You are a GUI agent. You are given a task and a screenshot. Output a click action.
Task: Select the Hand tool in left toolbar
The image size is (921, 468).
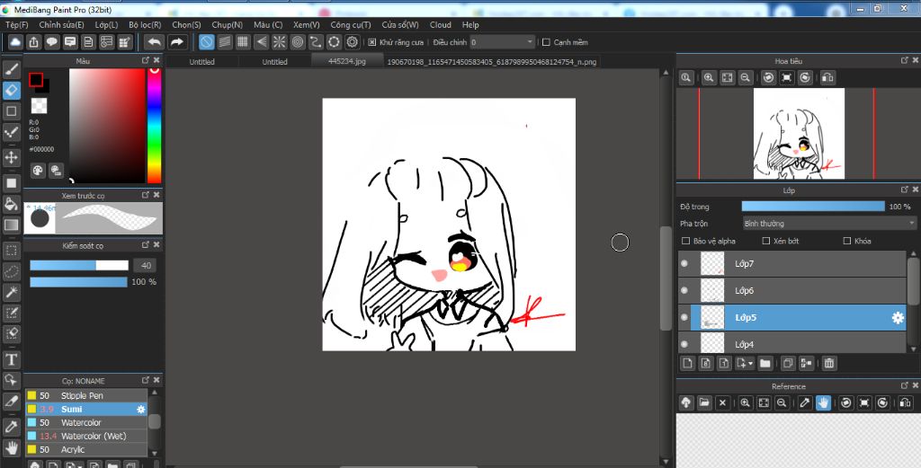(11, 448)
